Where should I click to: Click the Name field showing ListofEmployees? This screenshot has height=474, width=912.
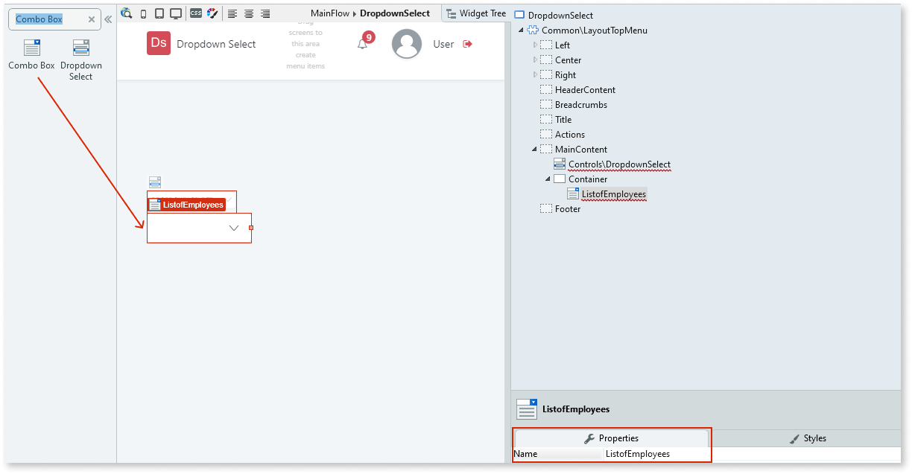point(639,453)
